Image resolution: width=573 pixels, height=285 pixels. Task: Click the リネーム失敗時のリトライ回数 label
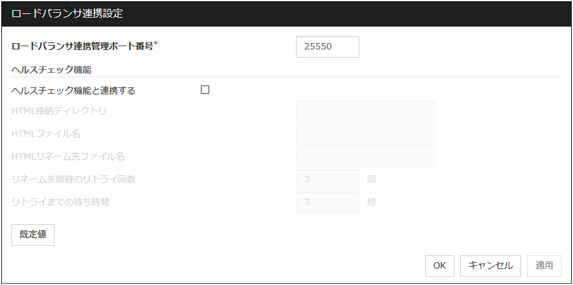coord(74,179)
